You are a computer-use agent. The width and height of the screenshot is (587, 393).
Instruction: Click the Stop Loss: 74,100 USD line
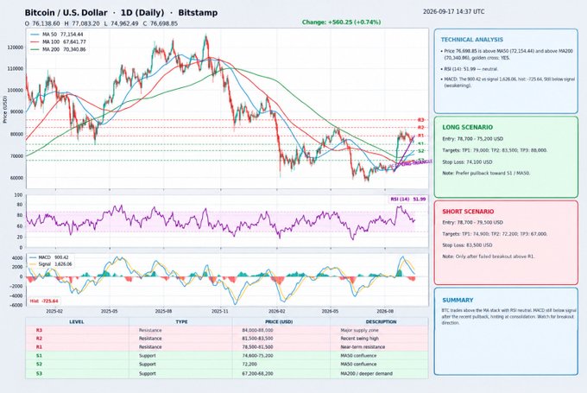click(467, 162)
